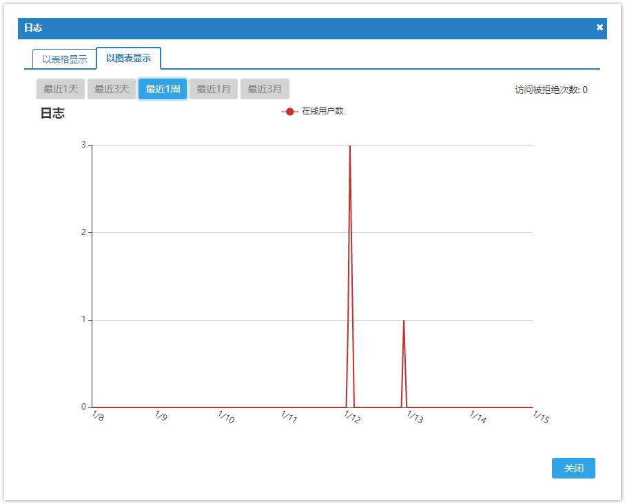Viewport: 625px width, 504px height.
Task: Click the 关闭 button
Action: [573, 467]
